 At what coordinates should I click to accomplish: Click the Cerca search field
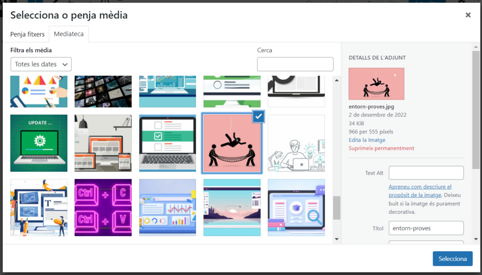pos(295,64)
